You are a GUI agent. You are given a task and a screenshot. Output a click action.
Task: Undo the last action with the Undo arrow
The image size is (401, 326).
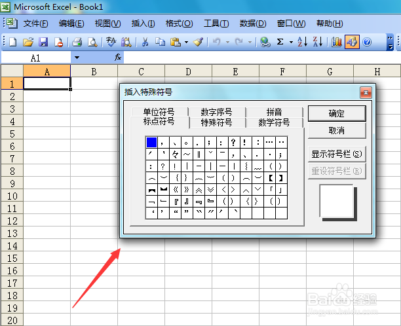(x=217, y=42)
